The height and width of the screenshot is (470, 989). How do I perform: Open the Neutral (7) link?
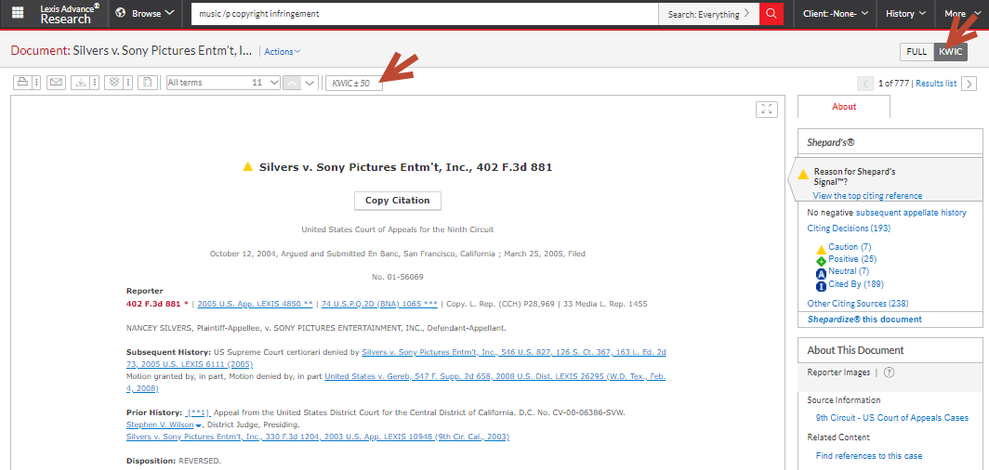point(849,271)
